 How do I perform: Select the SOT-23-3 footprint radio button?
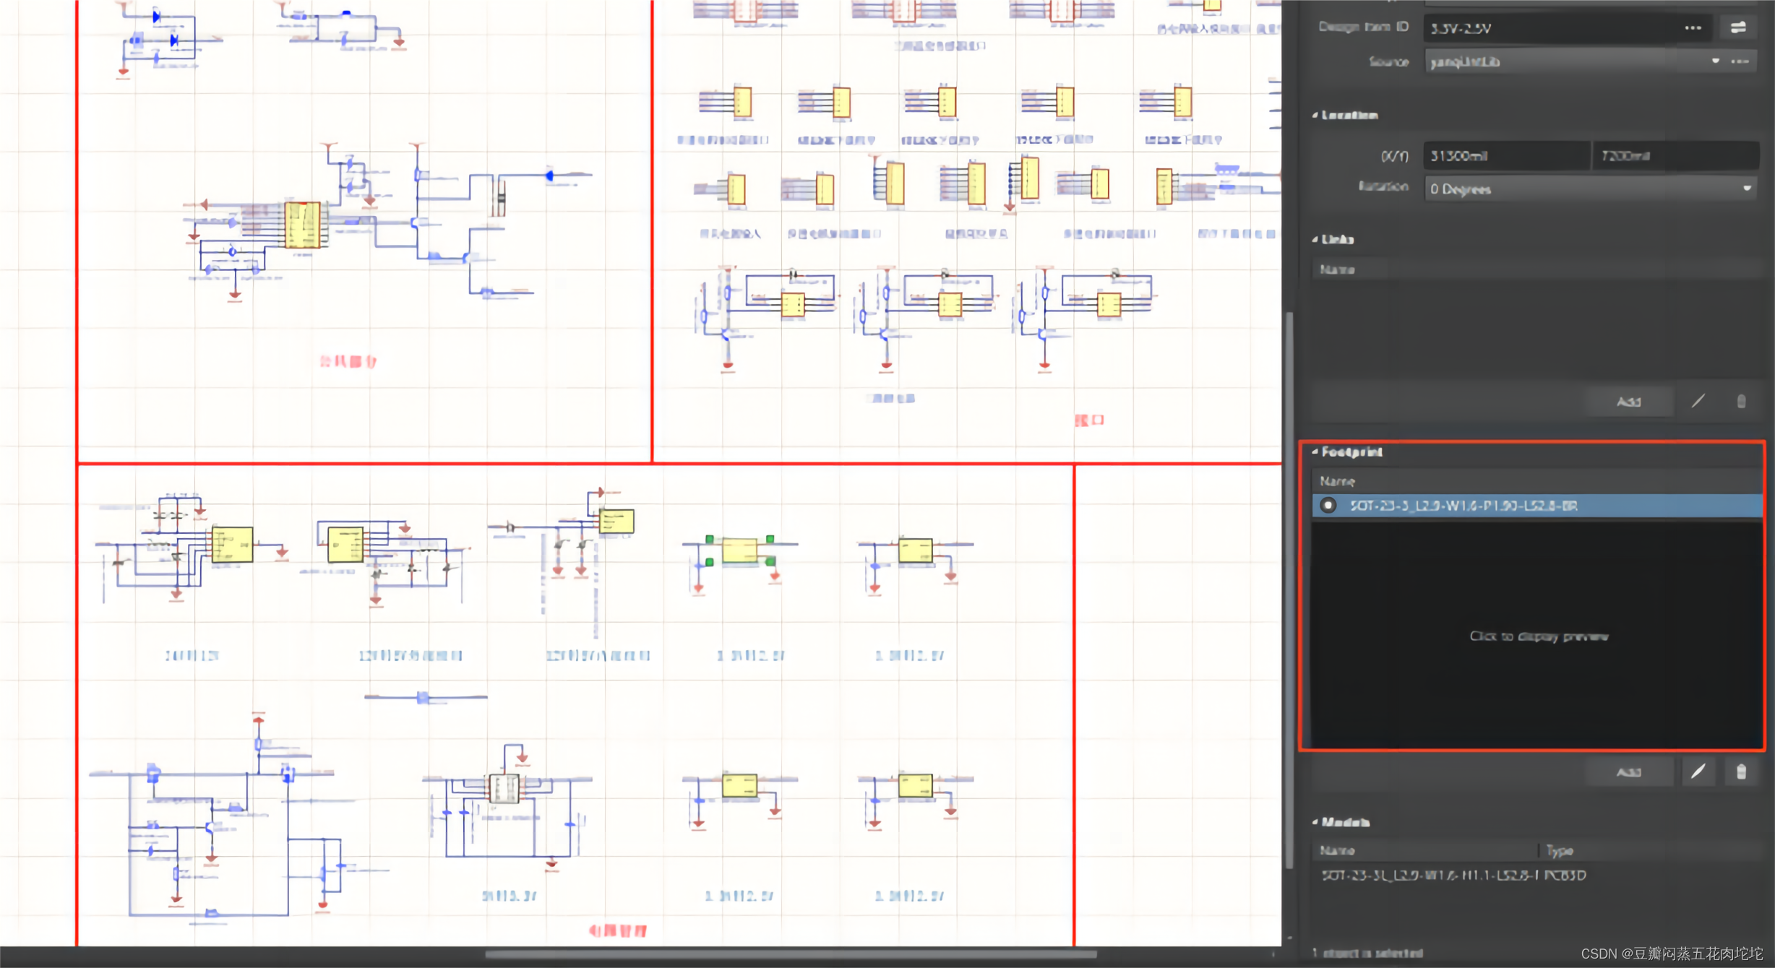click(1328, 505)
